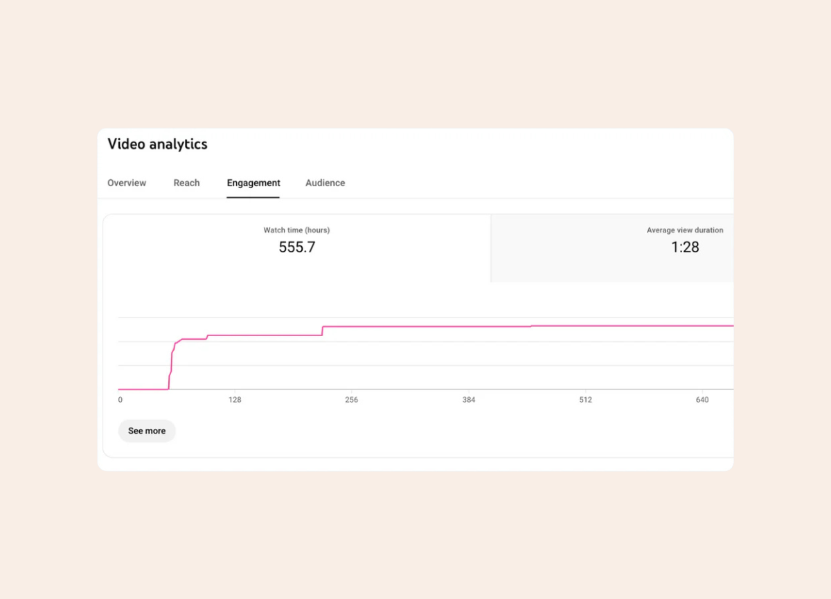Select the Watch time (hours) label
Screen dimensions: 831x599
click(296, 230)
